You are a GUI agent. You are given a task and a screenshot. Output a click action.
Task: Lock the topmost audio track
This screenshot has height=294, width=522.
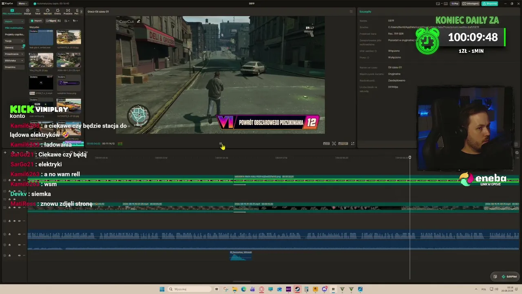click(x=10, y=234)
